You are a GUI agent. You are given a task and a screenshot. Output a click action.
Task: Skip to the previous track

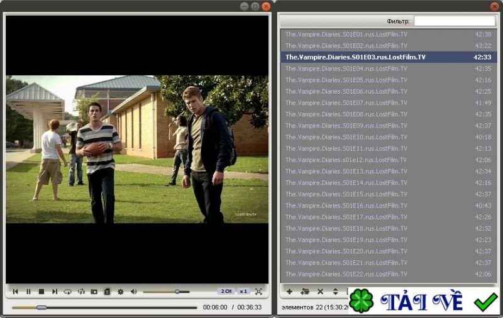click(15, 292)
